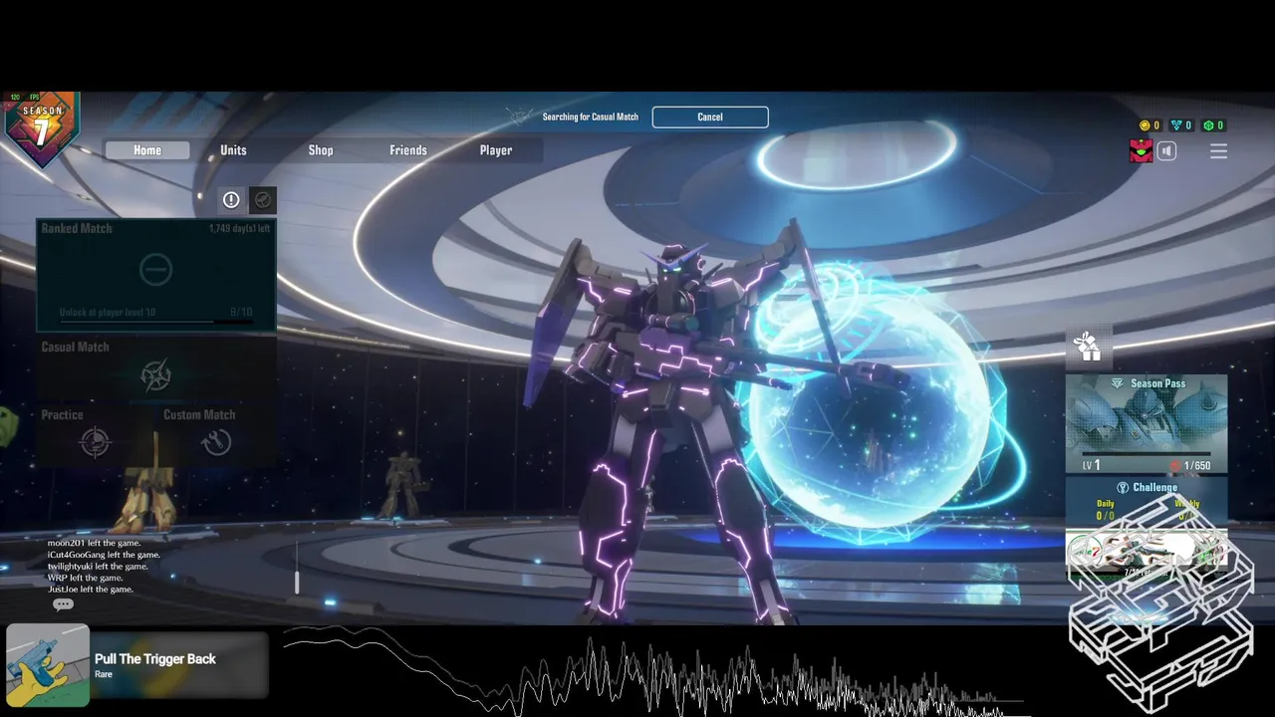Open the Player tab
Image resolution: width=1275 pixels, height=717 pixels.
496,150
